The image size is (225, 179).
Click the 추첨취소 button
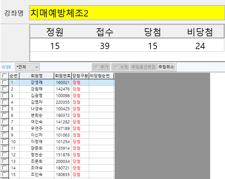pos(166,67)
